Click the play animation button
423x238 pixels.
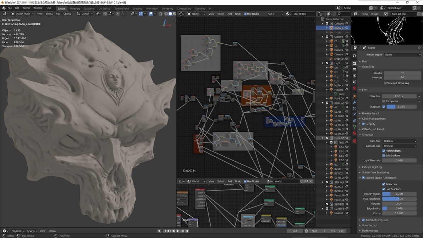click(x=177, y=231)
